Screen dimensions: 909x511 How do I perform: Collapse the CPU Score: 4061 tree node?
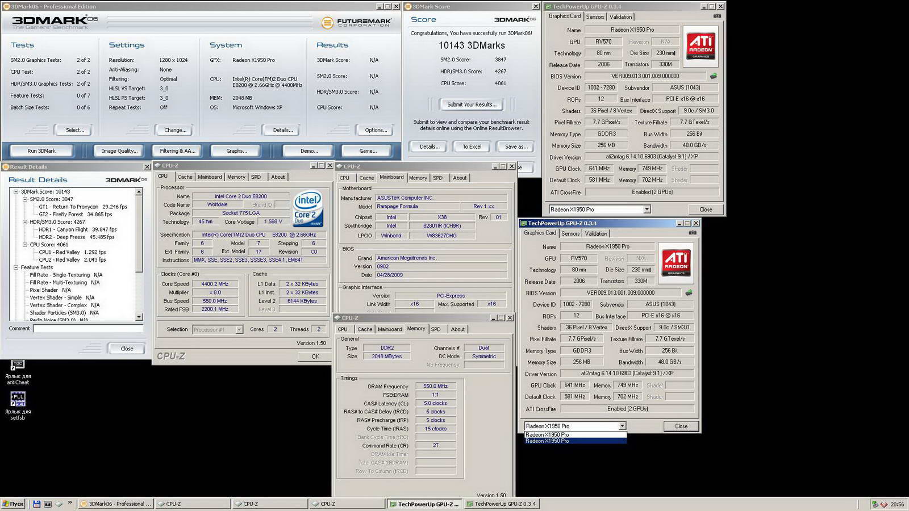[25, 245]
